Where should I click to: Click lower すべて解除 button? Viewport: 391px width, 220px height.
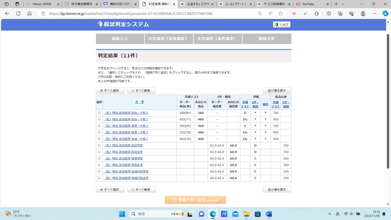[141, 190]
